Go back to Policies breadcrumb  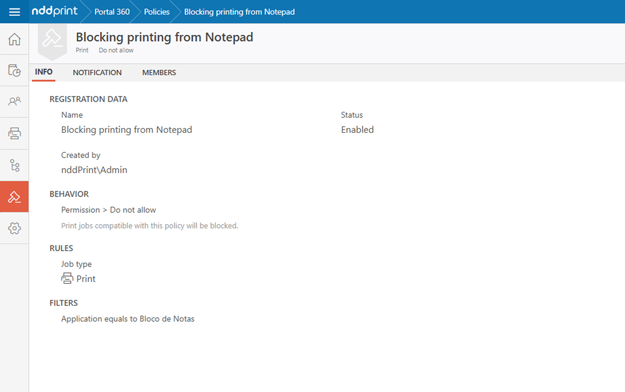point(156,12)
